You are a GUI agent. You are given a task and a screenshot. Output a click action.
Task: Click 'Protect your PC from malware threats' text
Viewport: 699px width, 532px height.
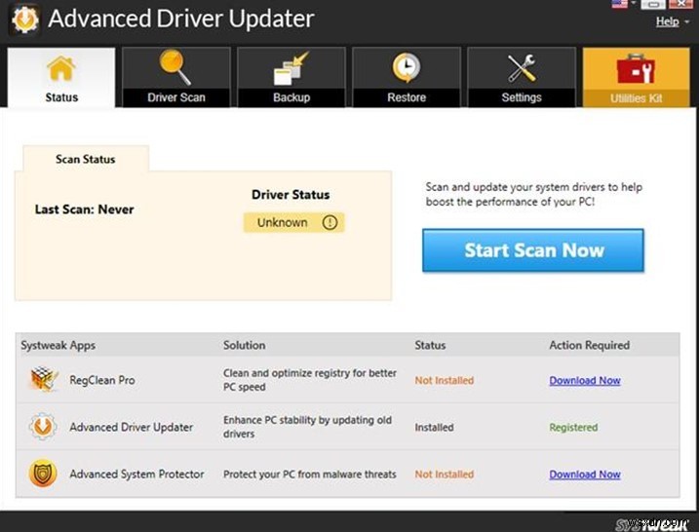[310, 475]
